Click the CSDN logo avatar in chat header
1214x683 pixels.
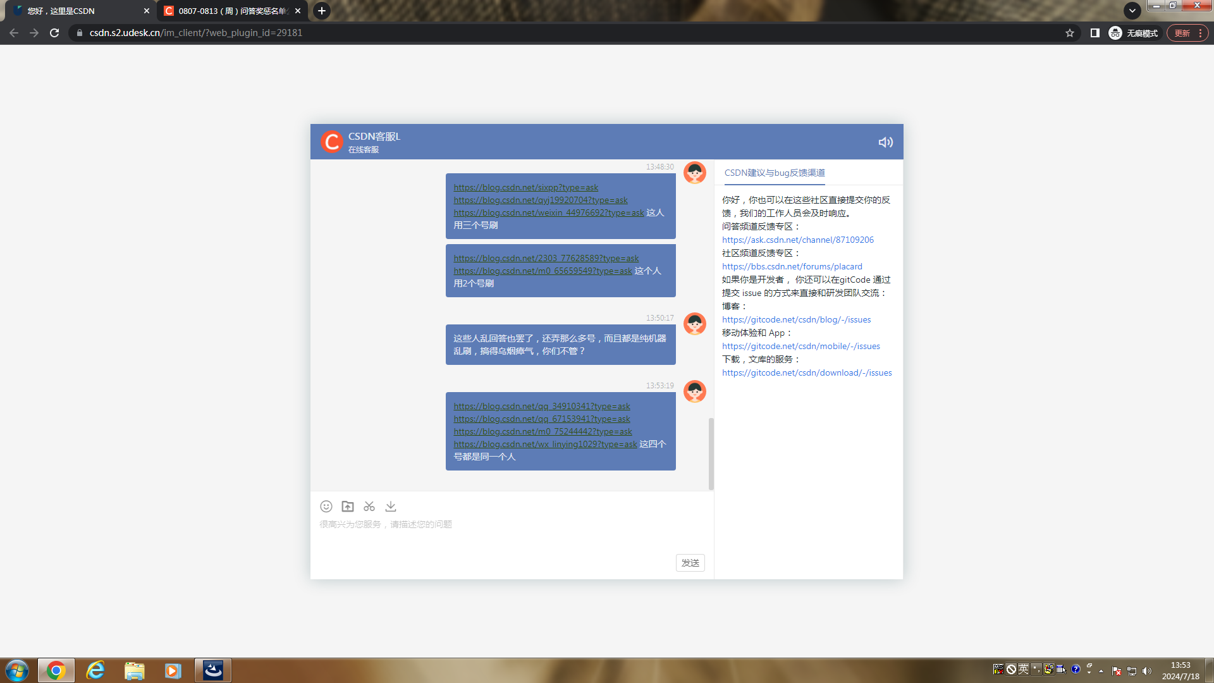coord(331,142)
